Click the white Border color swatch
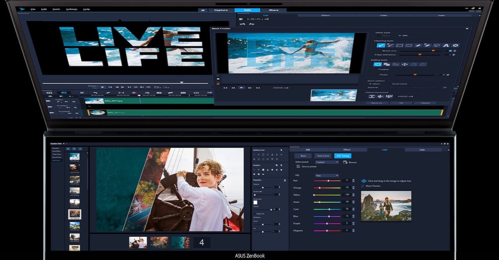 [x=256, y=203]
